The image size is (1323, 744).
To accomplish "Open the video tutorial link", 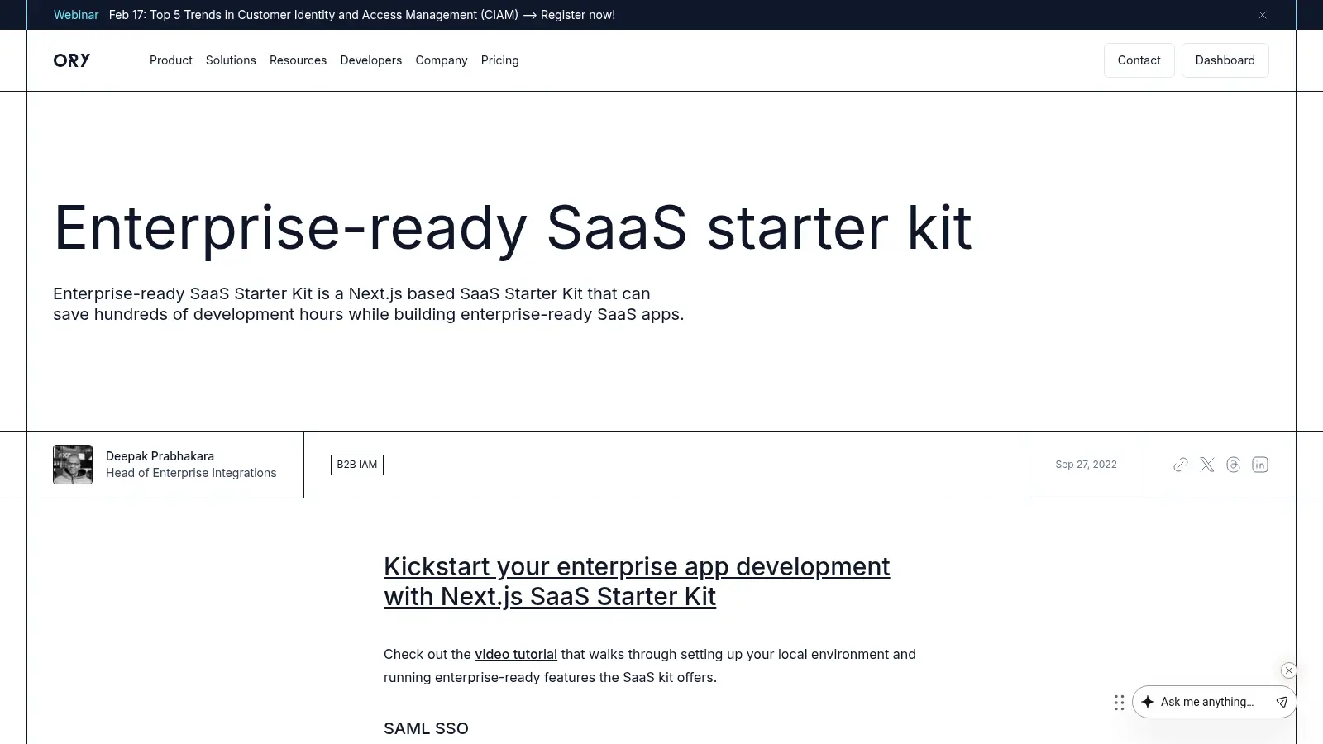I will tap(516, 654).
